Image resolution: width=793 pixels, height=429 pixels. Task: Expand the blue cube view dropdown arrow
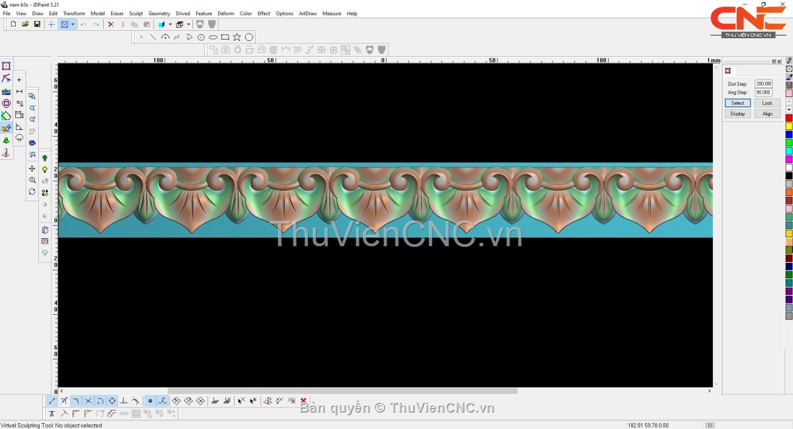170,24
